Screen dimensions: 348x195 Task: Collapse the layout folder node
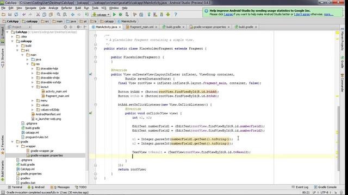pyautogui.click(x=33, y=87)
